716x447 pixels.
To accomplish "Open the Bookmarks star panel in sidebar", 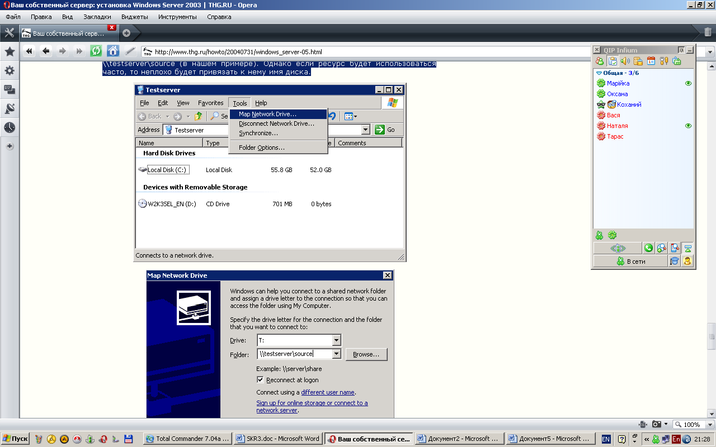I will (10, 52).
